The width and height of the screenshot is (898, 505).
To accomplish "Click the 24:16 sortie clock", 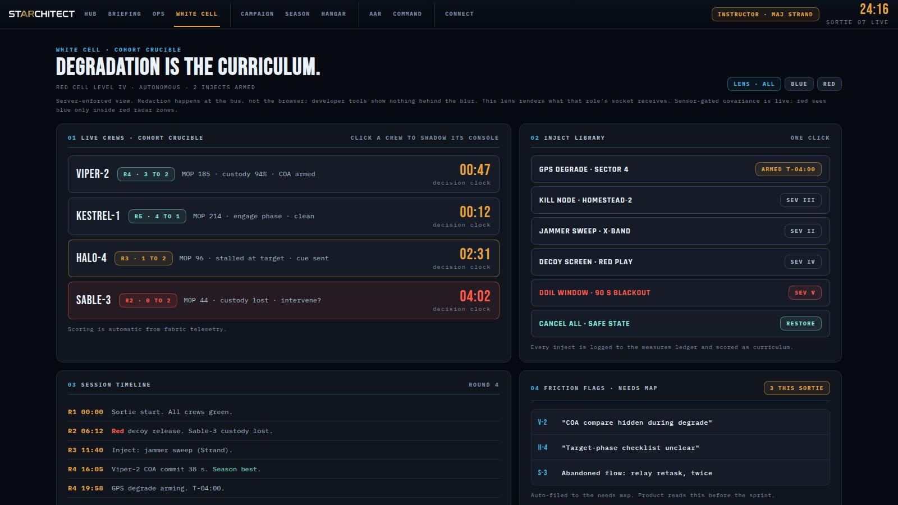I will tap(874, 9).
